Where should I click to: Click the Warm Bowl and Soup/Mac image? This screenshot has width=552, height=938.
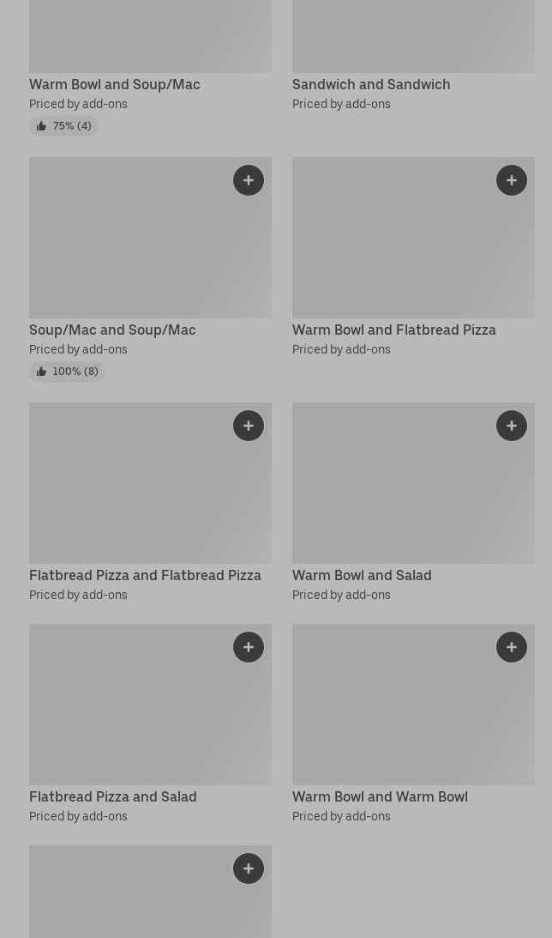pos(150,34)
